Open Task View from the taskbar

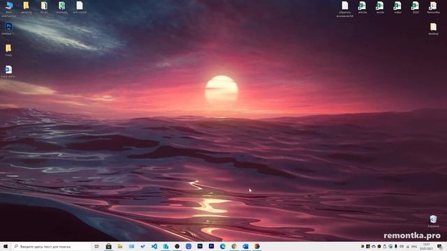(x=97, y=246)
